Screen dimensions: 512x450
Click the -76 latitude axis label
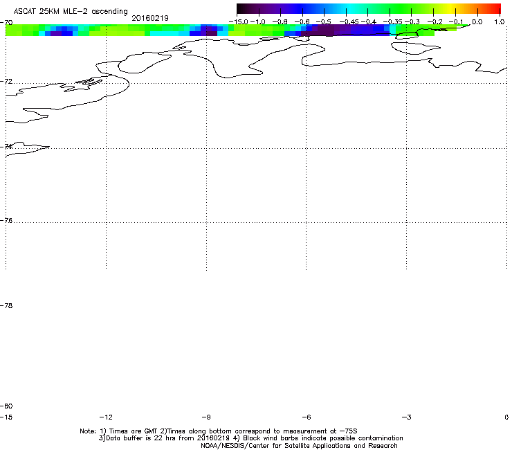[x=6, y=221]
